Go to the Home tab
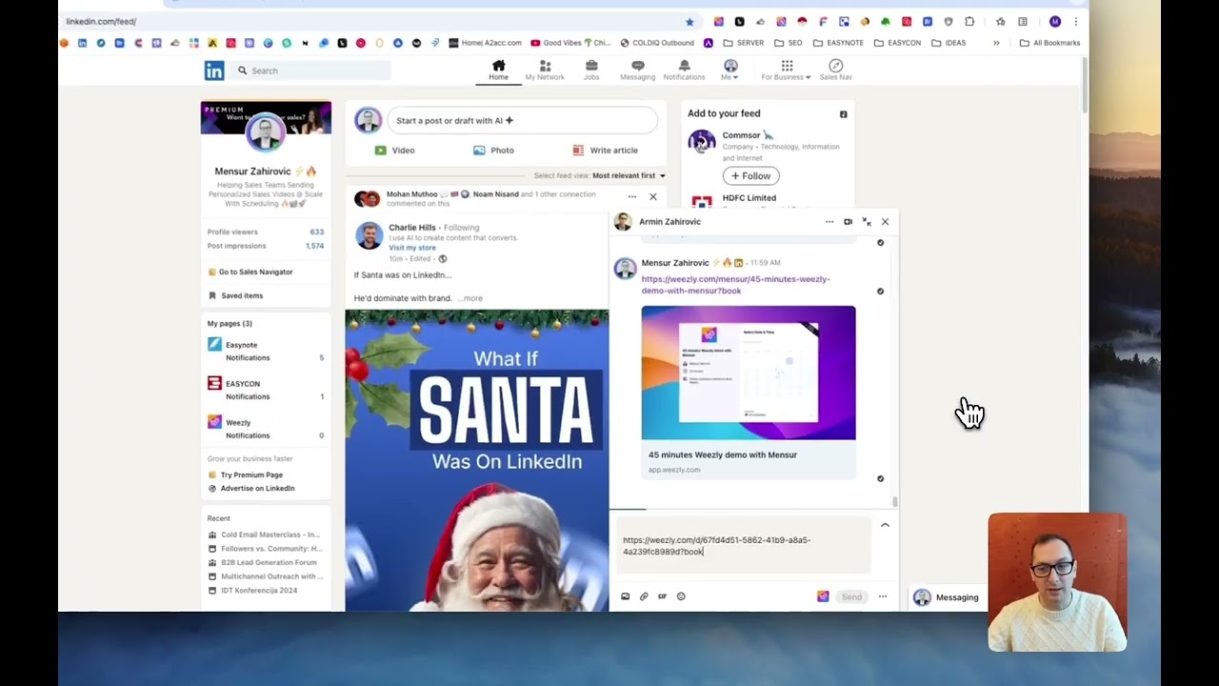Viewport: 1219px width, 686px height. 498,71
